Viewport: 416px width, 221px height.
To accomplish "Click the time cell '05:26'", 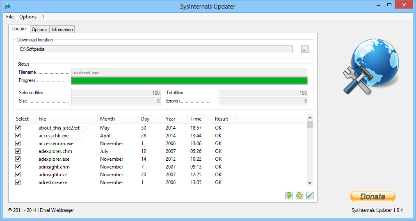I will coord(196,151).
